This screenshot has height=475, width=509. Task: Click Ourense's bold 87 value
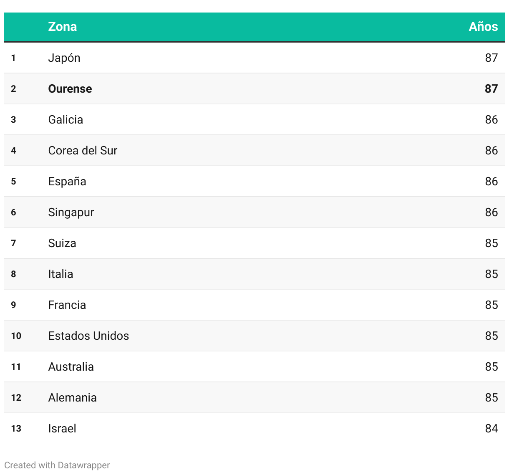[x=491, y=88]
